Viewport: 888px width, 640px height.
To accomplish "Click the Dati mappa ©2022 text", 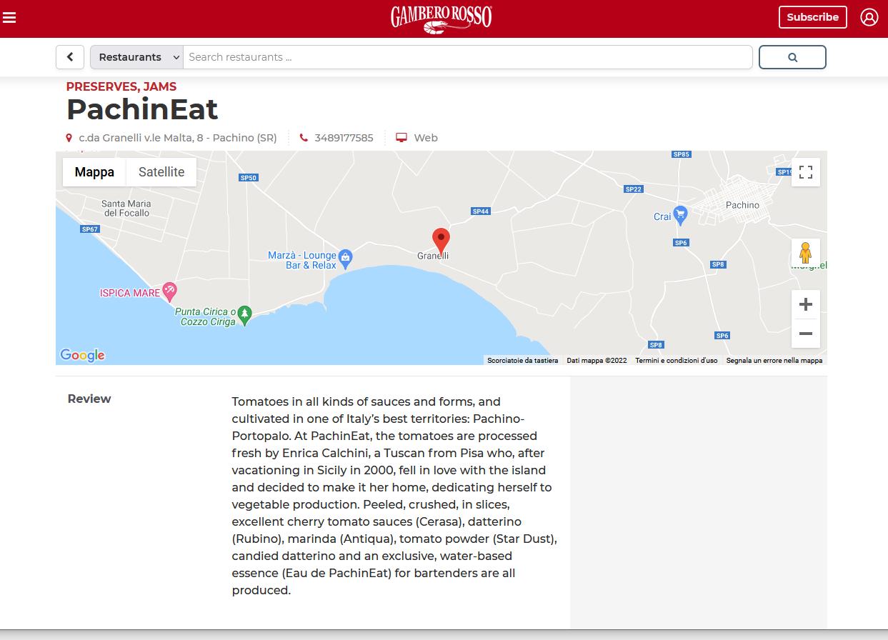I will (597, 361).
